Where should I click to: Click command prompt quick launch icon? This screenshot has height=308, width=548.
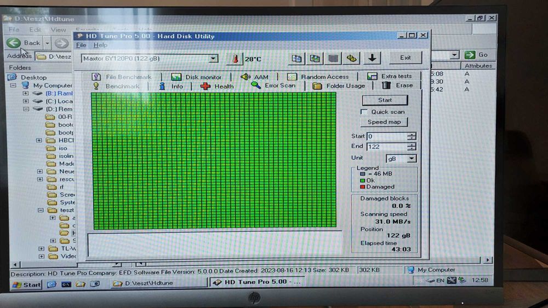tap(66, 284)
